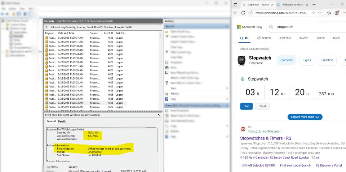This screenshot has height=172, width=346.
Task: Click the Find binoculars icon in Actions
Action: (x=167, y=68)
